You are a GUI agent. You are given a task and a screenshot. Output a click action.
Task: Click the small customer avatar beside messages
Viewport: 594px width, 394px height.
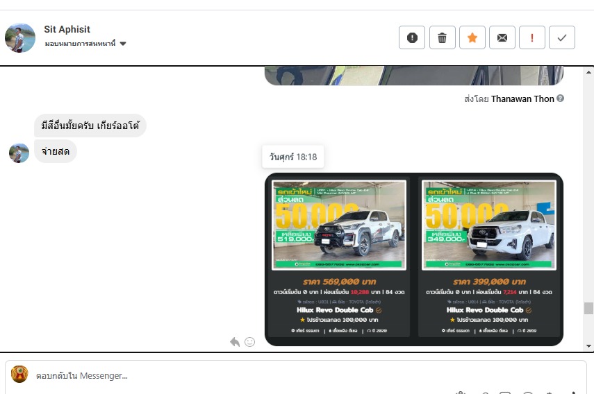[x=19, y=153]
